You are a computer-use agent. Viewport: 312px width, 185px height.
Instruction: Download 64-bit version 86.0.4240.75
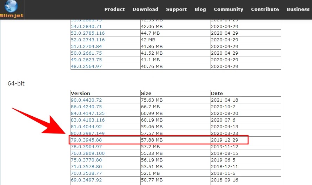point(86,107)
